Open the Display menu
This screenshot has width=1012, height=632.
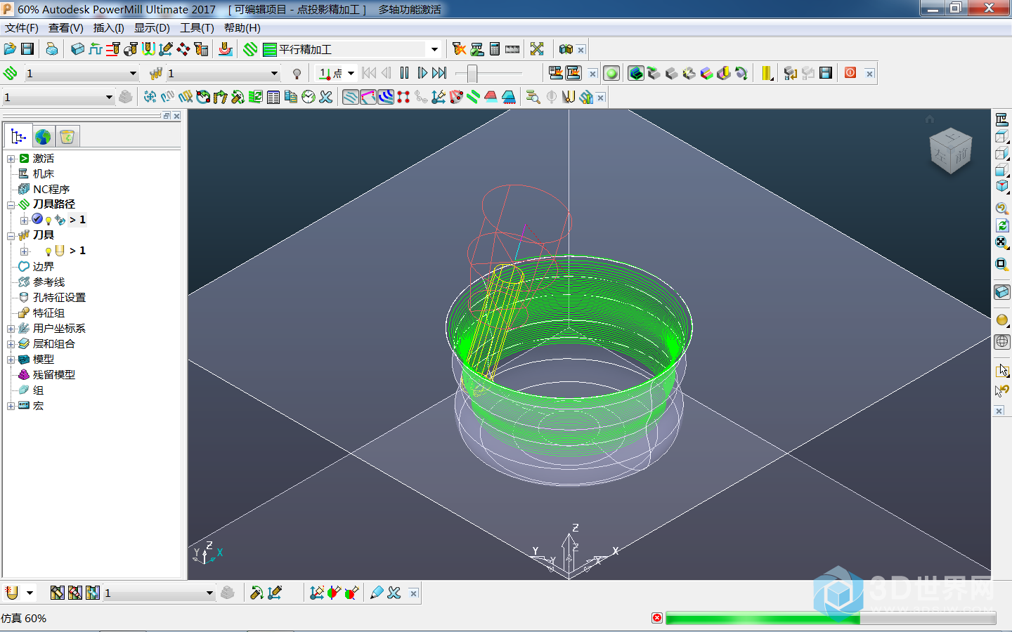point(152,27)
